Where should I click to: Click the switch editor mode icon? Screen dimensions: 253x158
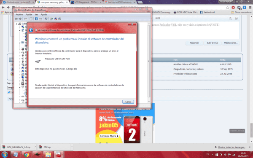(x=237, y=19)
